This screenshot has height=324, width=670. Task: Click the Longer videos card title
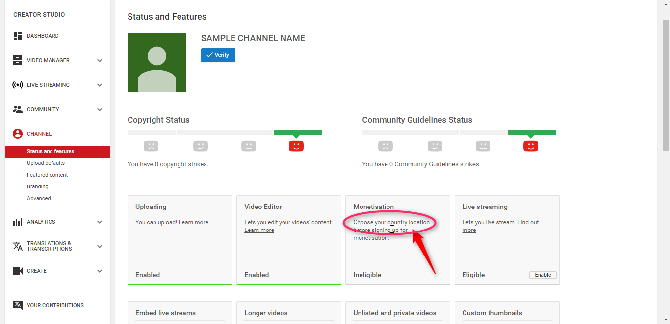(266, 313)
